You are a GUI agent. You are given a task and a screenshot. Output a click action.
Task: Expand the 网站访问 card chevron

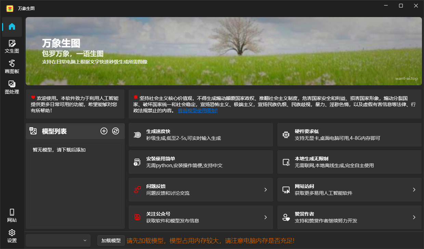pos(414,189)
